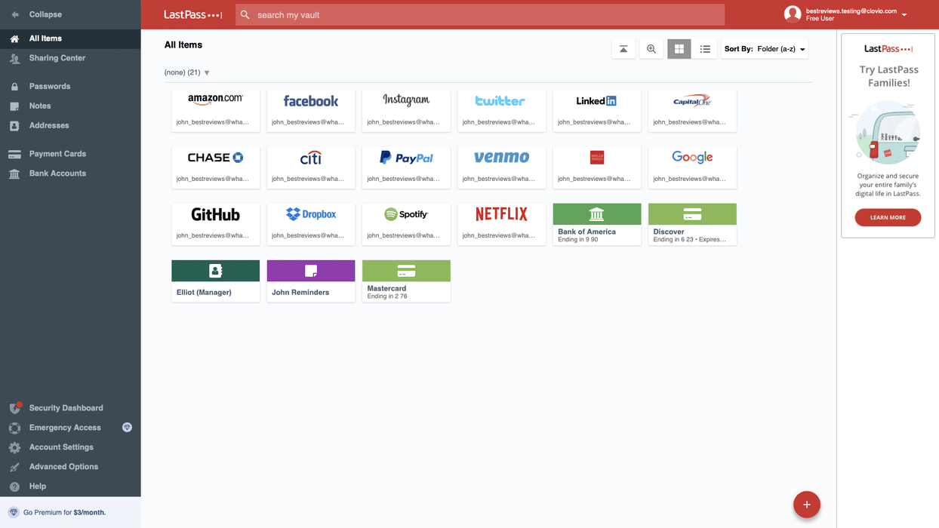Click the Learn More button
This screenshot has width=939, height=528.
[x=888, y=216]
